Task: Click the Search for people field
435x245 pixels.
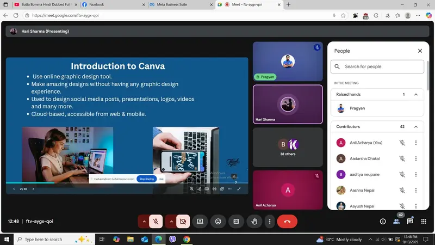Action: 377,66
